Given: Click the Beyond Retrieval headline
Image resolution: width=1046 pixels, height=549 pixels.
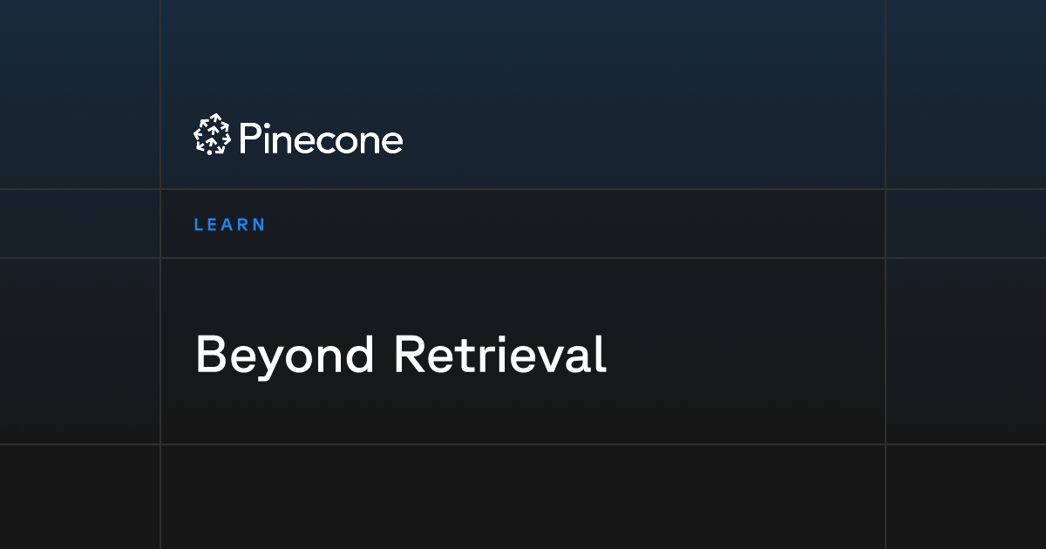Looking at the screenshot, I should point(400,356).
